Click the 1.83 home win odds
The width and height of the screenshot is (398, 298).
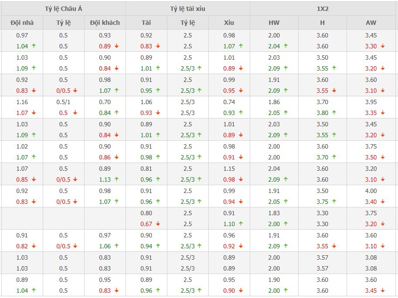pyautogui.click(x=274, y=213)
